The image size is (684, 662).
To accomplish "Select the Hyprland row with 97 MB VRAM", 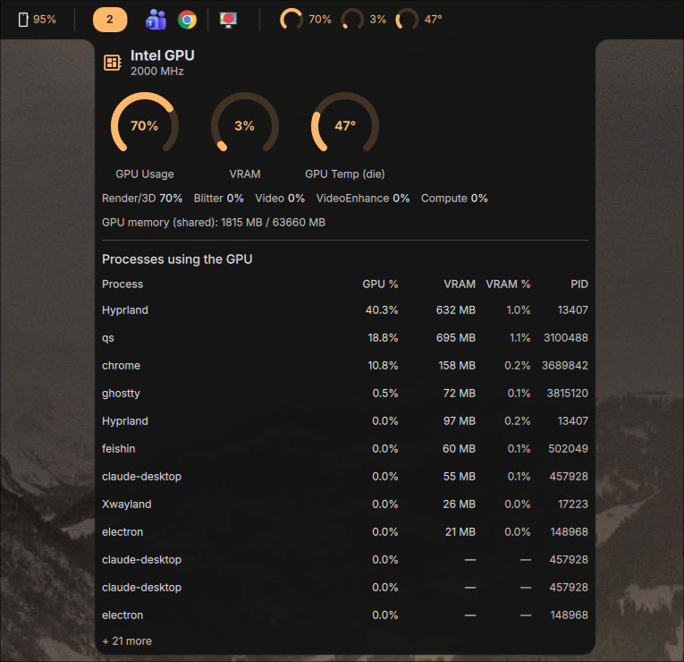I will (345, 421).
